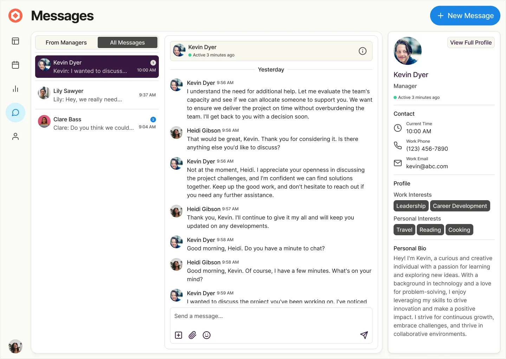Open the dashboard layout icon in sidebar
This screenshot has width=506, height=359.
click(x=15, y=41)
